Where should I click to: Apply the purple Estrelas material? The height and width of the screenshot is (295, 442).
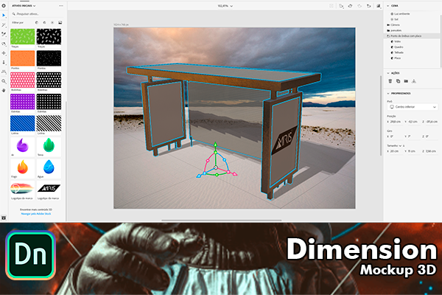(23, 102)
